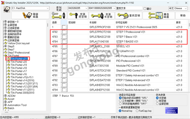Check the box for STEP 7 Professional V21 row 4782
Screen dimensions: 190x119
click(64, 32)
